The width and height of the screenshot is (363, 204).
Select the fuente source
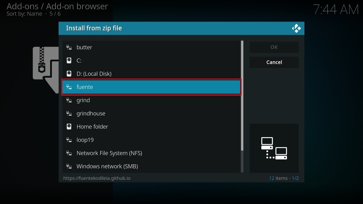(151, 87)
